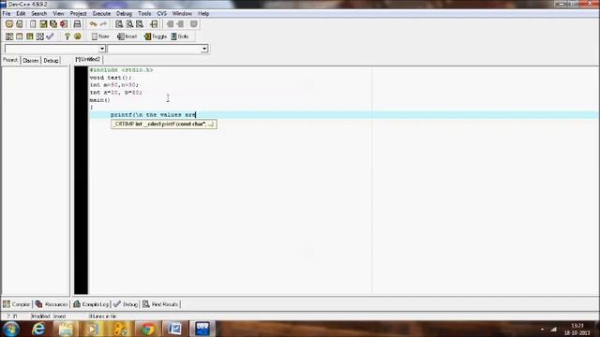The height and width of the screenshot is (337, 600).
Task: Click the Redo arrow icon
Action: click(103, 24)
